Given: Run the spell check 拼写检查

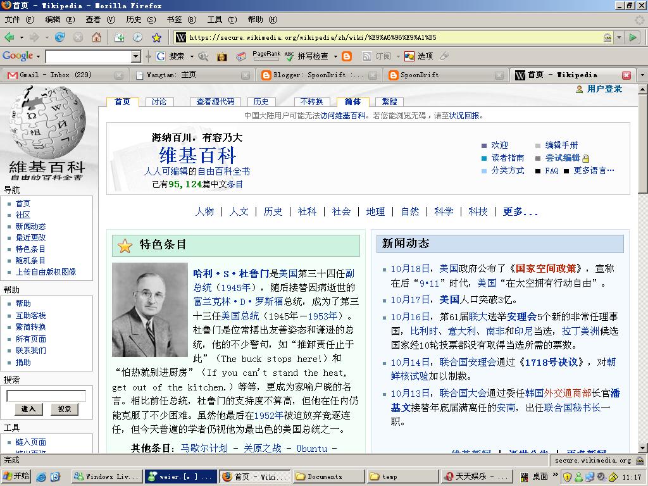Looking at the screenshot, I should (307, 56).
